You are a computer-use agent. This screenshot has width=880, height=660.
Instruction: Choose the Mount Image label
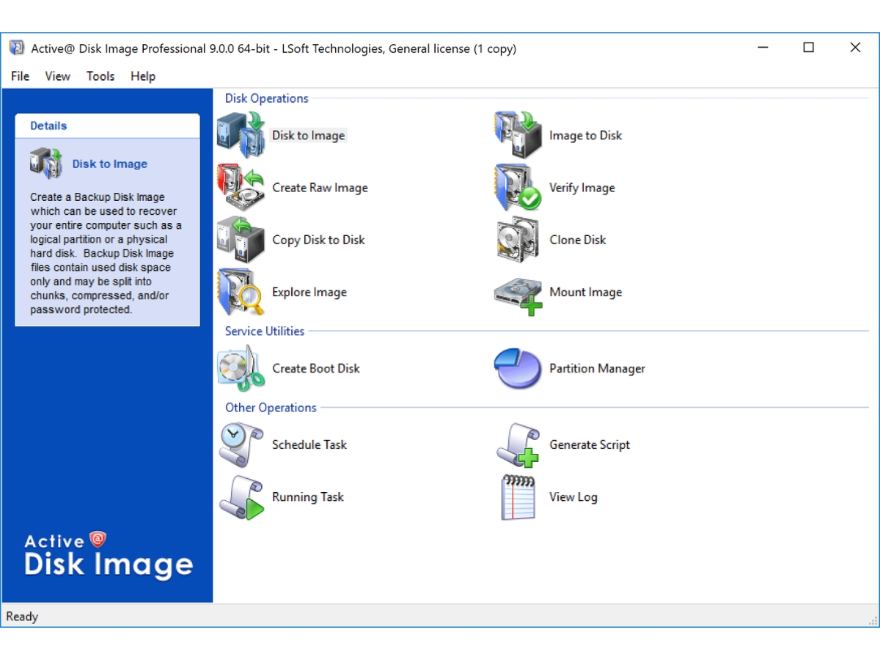[x=586, y=292]
